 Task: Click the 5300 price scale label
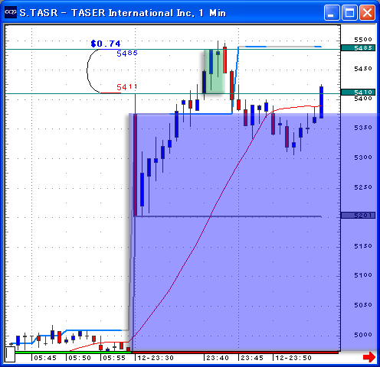point(363,158)
